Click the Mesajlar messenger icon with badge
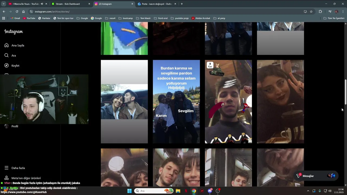The height and width of the screenshot is (195, 347). point(298,176)
